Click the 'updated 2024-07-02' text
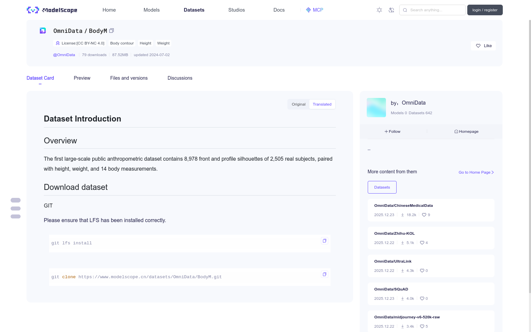 pos(152,55)
